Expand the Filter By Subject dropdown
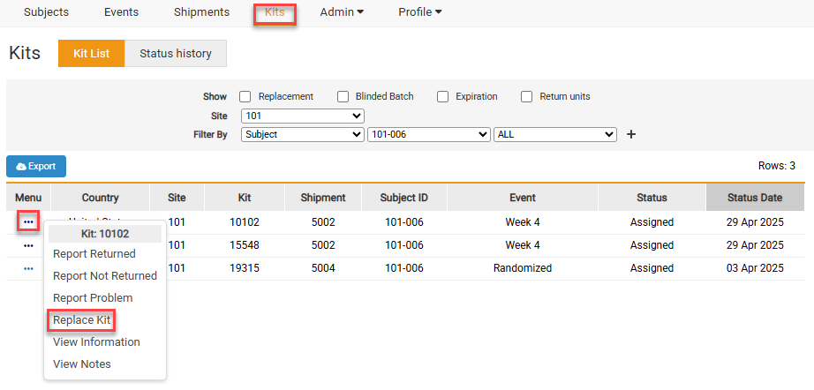This screenshot has height=390, width=814. (302, 135)
